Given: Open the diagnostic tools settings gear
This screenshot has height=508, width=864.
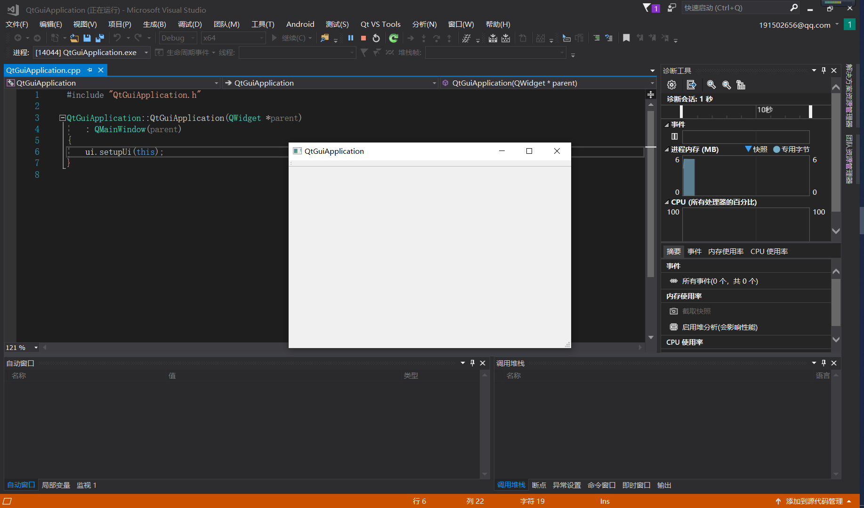Looking at the screenshot, I should click(x=671, y=85).
